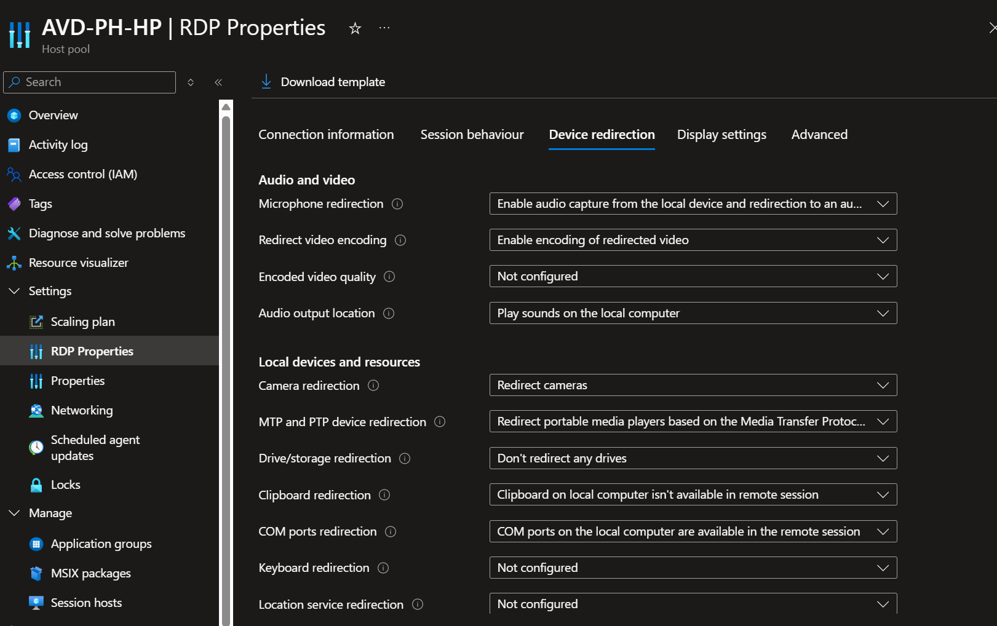Show info for COM ports redirection
The height and width of the screenshot is (626, 997).
pyautogui.click(x=391, y=531)
